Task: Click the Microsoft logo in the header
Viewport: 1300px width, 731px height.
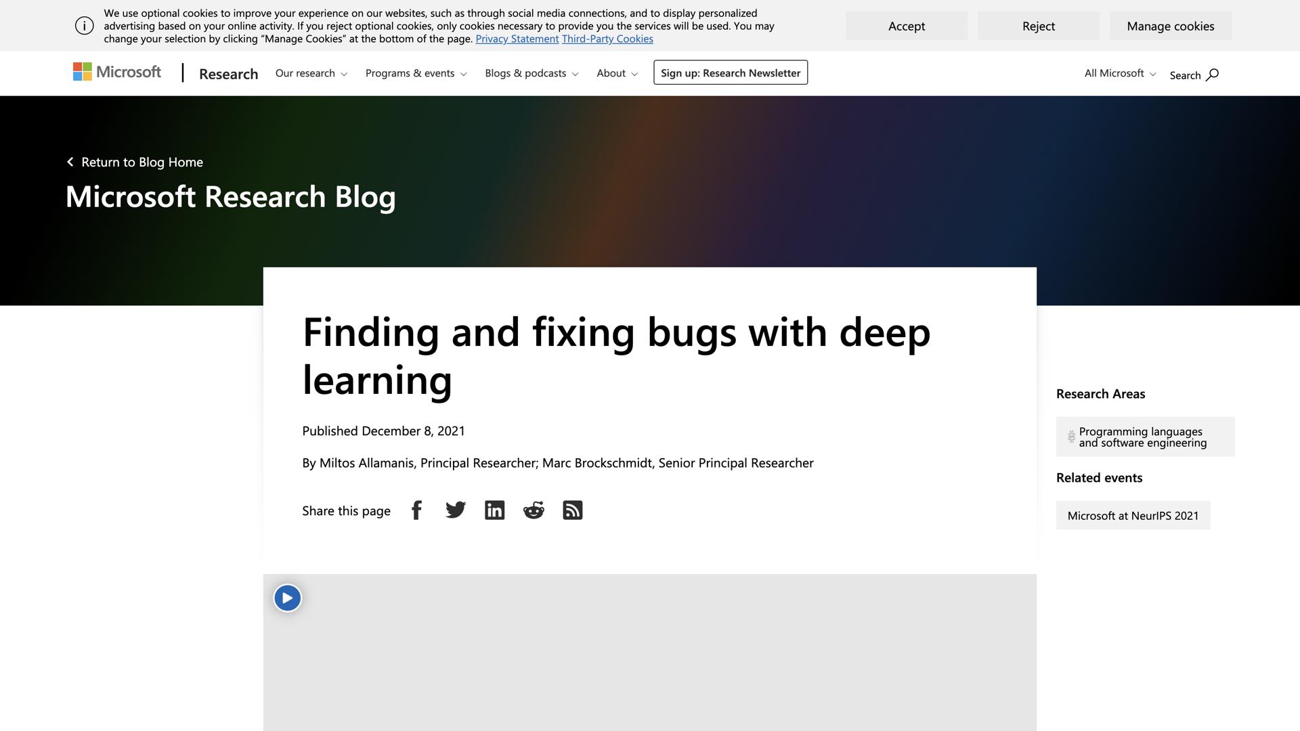Action: [116, 72]
